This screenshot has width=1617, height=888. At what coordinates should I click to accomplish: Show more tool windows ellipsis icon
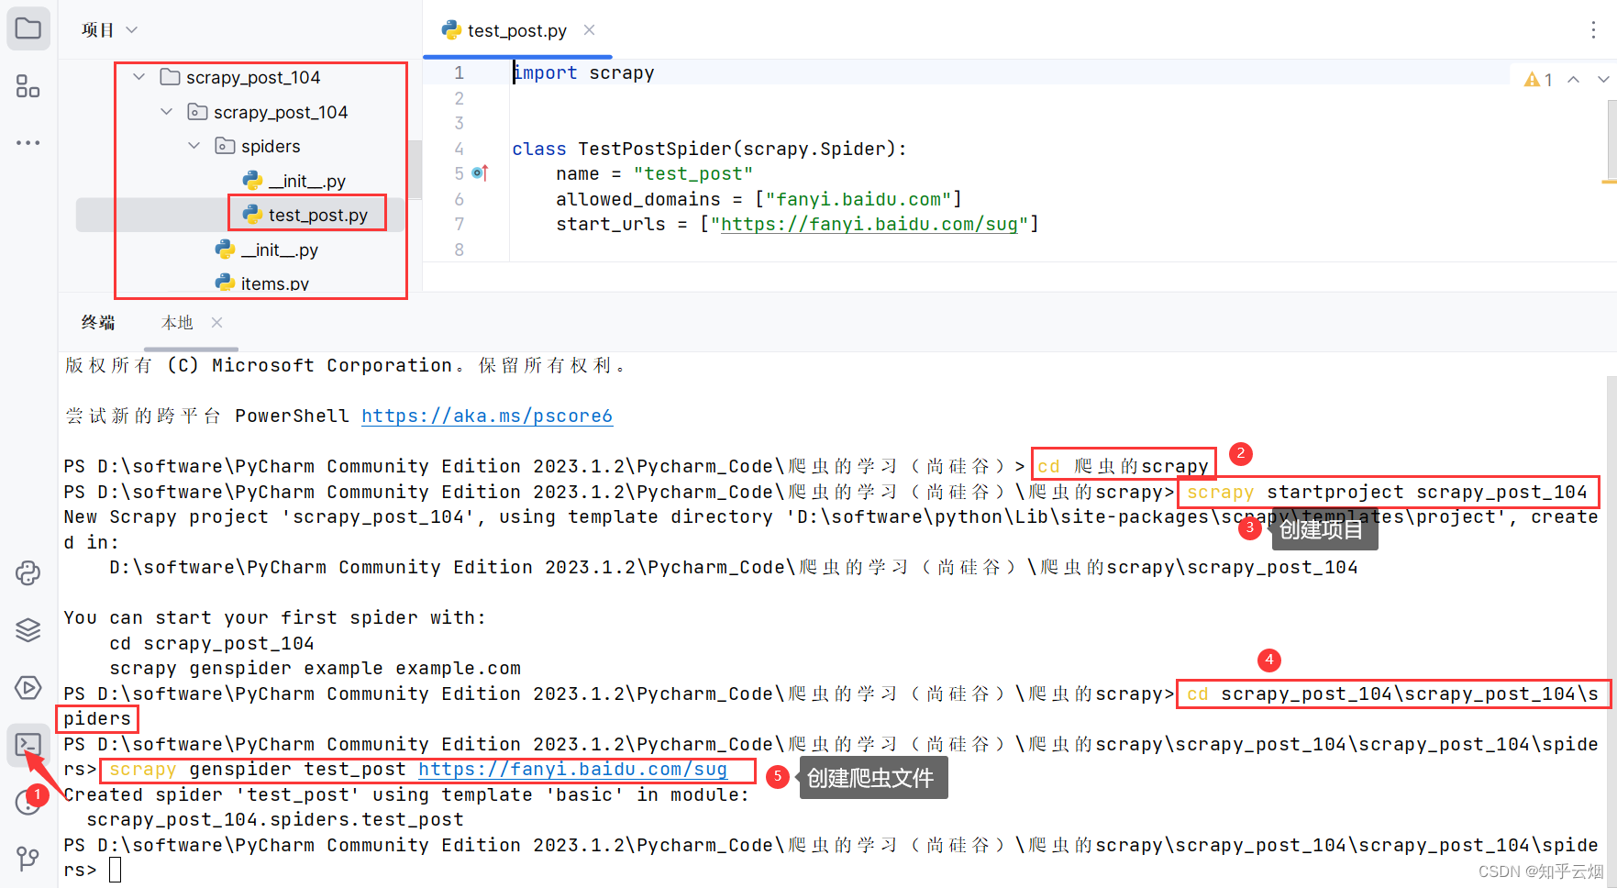(28, 143)
